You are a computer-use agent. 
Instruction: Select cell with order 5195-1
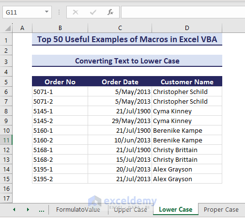[60, 169]
